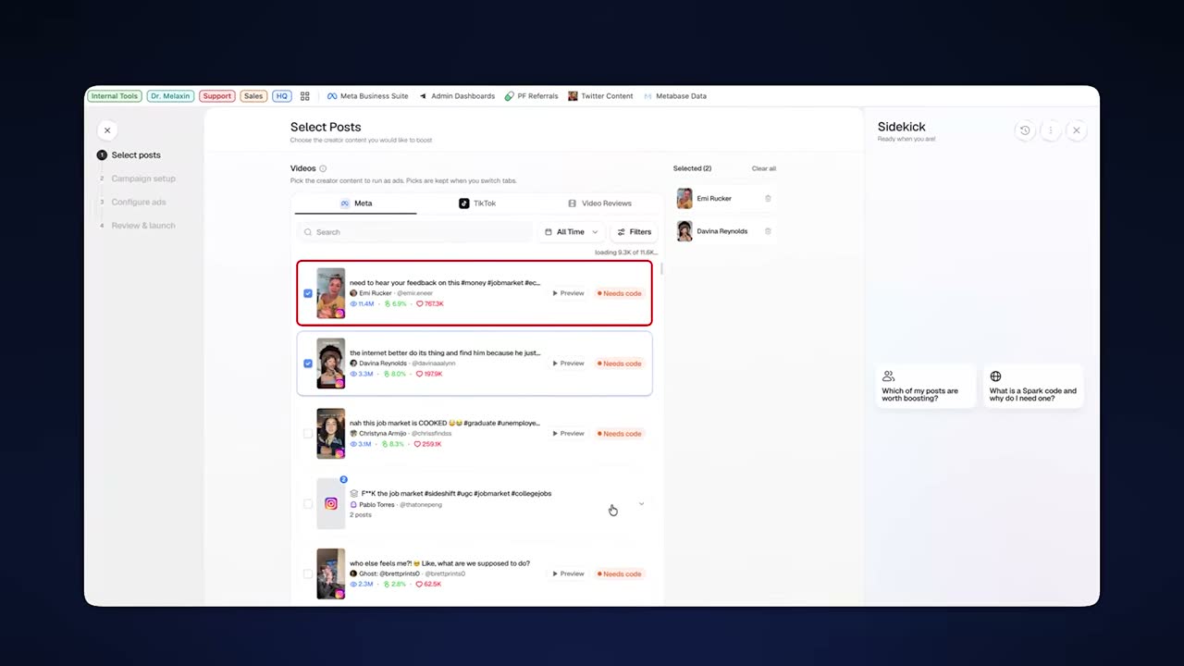Click the Search posts input field

[x=414, y=232]
